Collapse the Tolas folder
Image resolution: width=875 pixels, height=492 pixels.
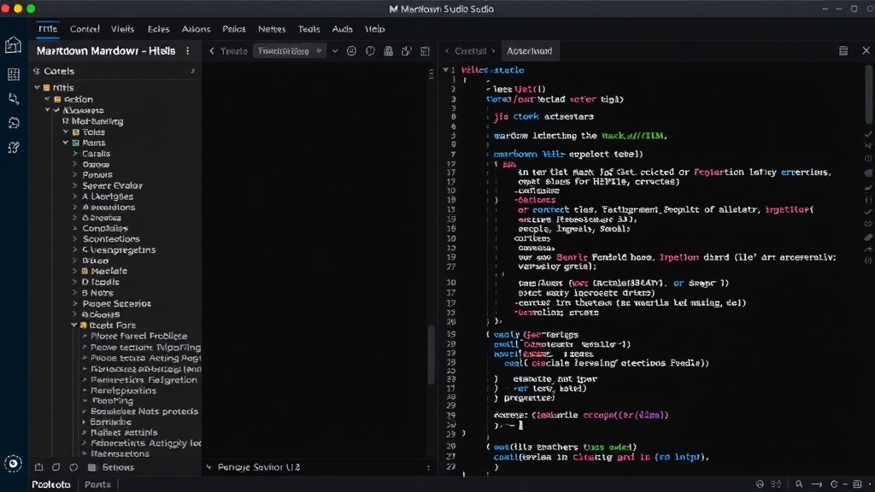[66, 132]
